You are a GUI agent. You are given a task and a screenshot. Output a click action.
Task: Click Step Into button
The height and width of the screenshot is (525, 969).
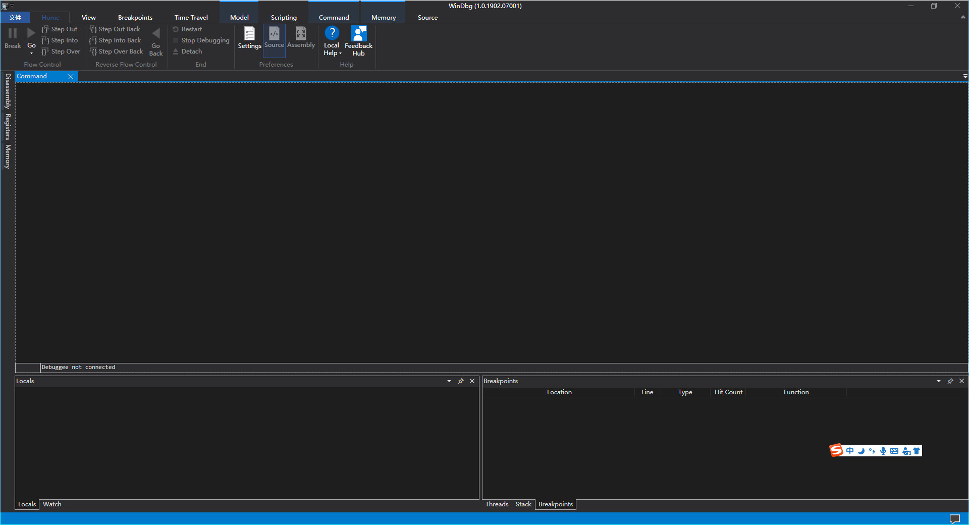click(64, 40)
